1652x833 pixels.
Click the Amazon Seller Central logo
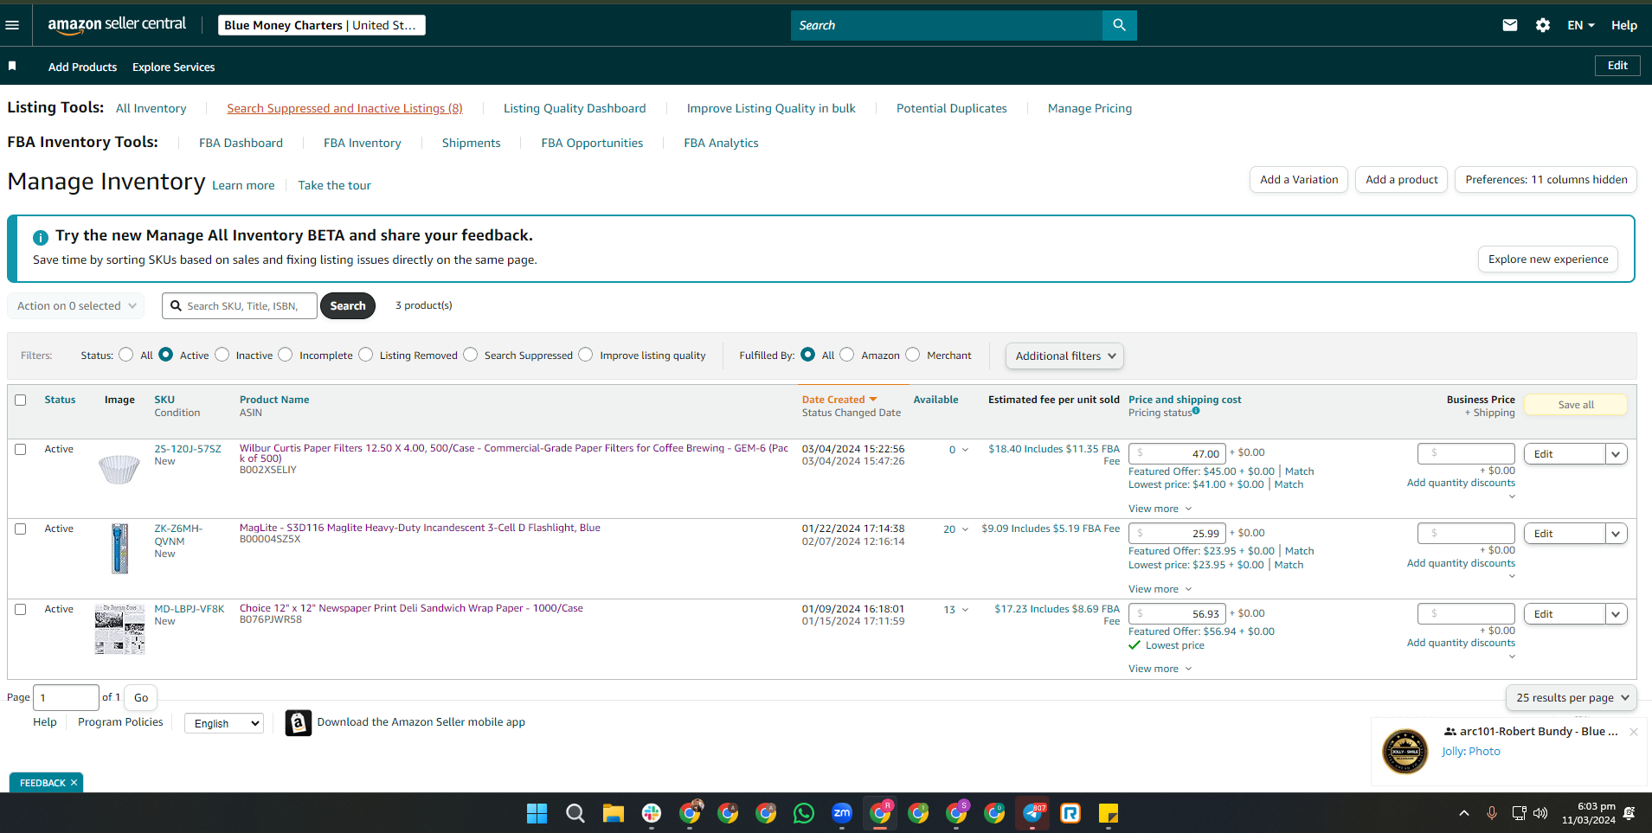pos(117,25)
